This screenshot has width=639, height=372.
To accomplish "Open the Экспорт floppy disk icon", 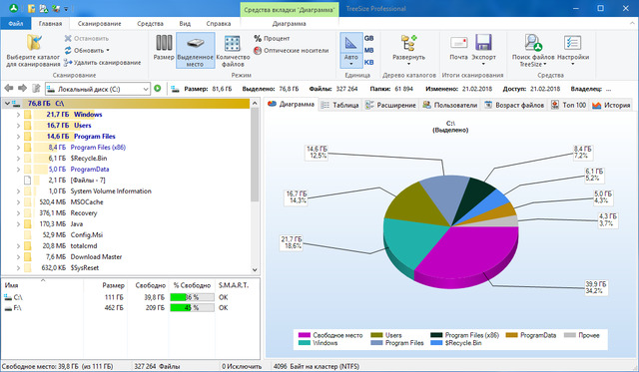I will point(483,42).
